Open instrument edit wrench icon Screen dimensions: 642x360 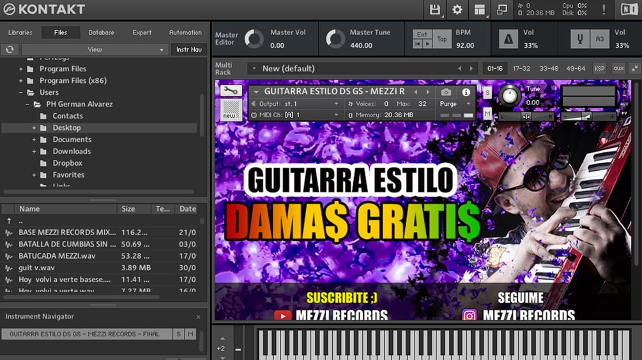[x=231, y=90]
